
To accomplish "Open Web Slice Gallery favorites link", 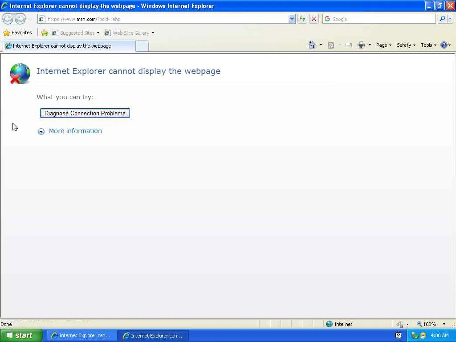I will pos(129,33).
